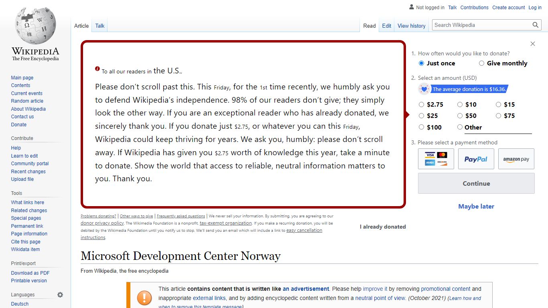
Task: Click I already donated
Action: [x=383, y=227]
